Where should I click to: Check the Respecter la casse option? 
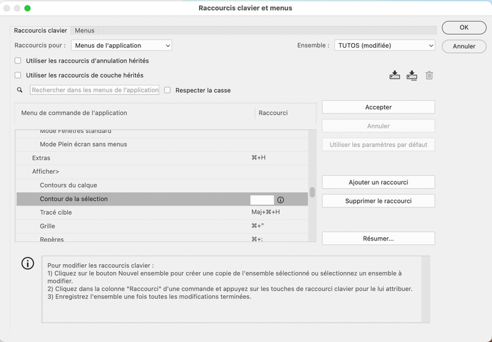168,90
